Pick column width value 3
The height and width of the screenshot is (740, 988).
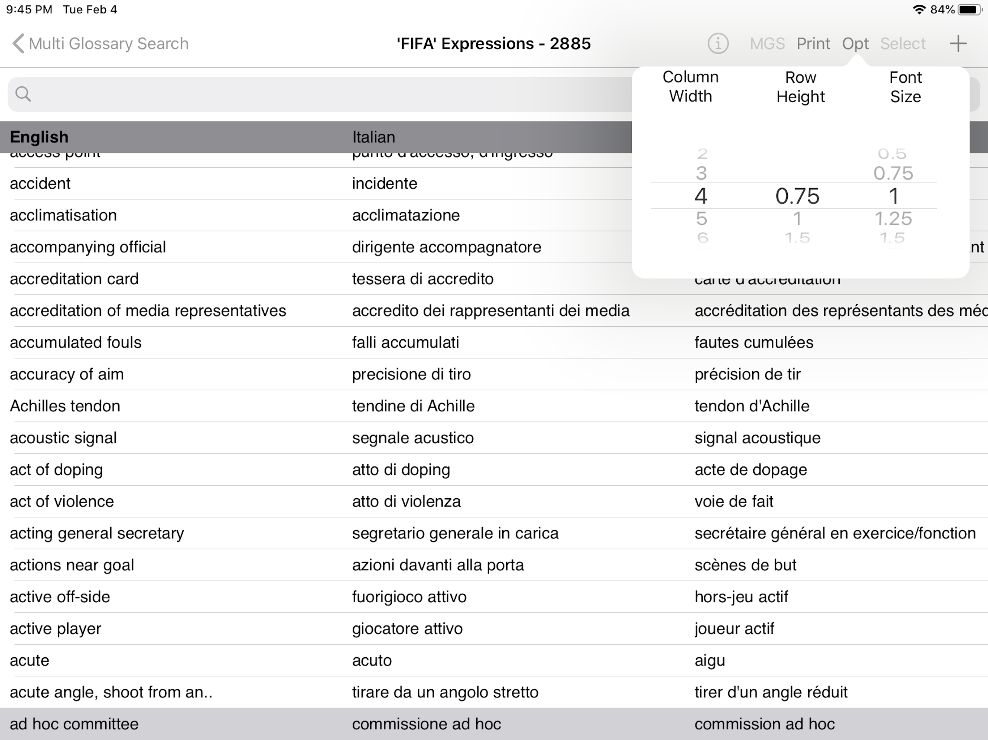point(701,173)
